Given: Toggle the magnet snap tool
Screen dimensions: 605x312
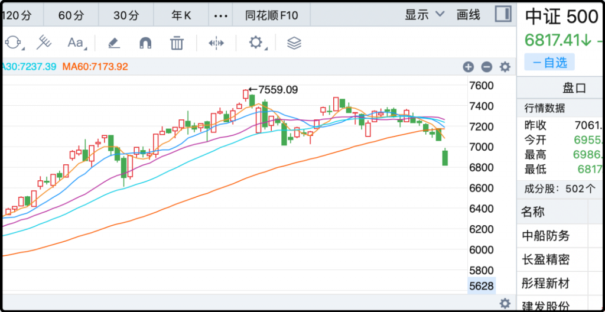Looking at the screenshot, I should pyautogui.click(x=145, y=43).
